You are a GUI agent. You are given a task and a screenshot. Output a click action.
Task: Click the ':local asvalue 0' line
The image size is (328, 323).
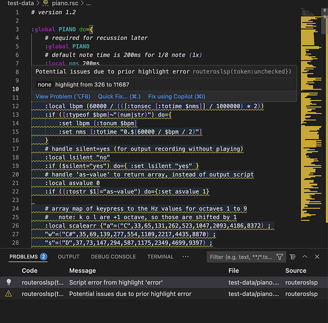pyautogui.click(x=72, y=183)
